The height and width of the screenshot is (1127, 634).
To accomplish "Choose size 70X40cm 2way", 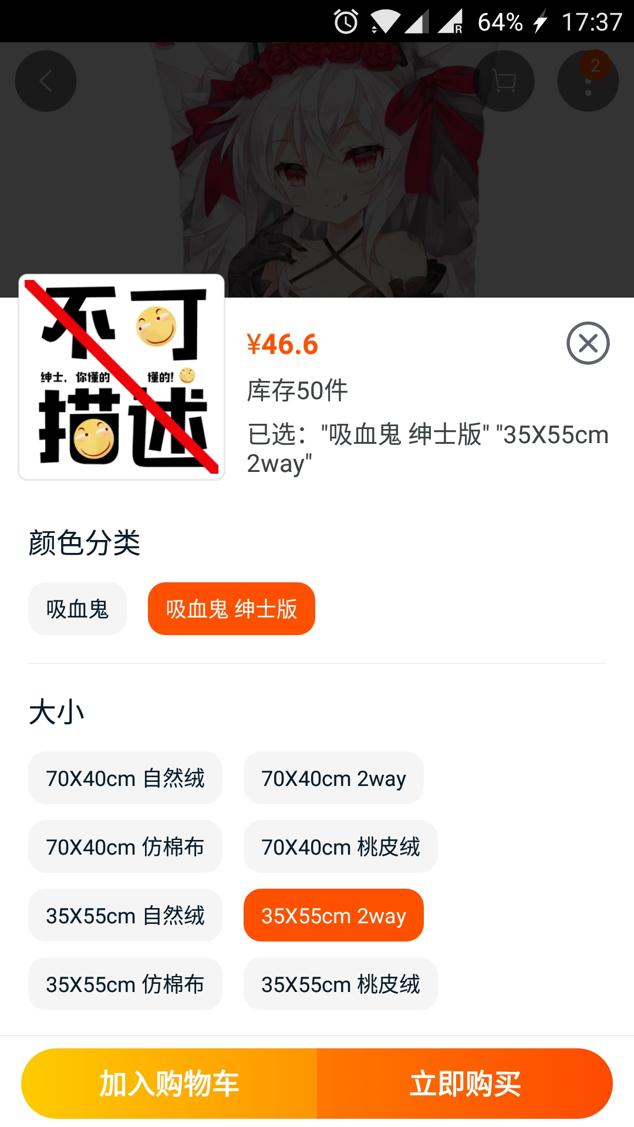I will (x=333, y=778).
